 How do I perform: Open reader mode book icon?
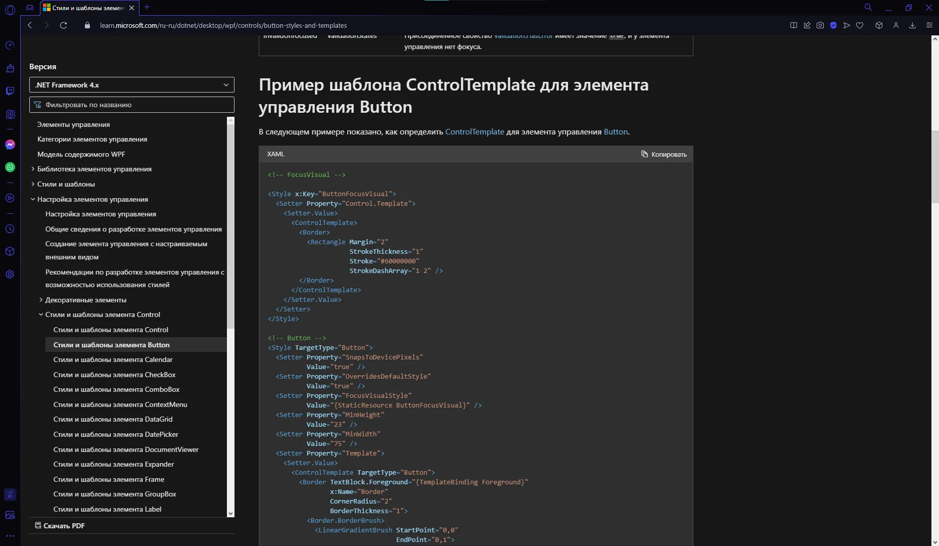[793, 25]
